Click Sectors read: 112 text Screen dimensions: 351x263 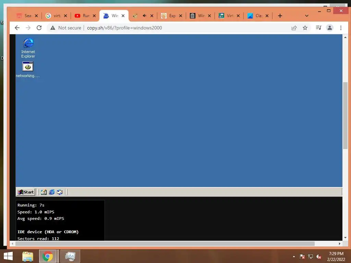(38, 238)
